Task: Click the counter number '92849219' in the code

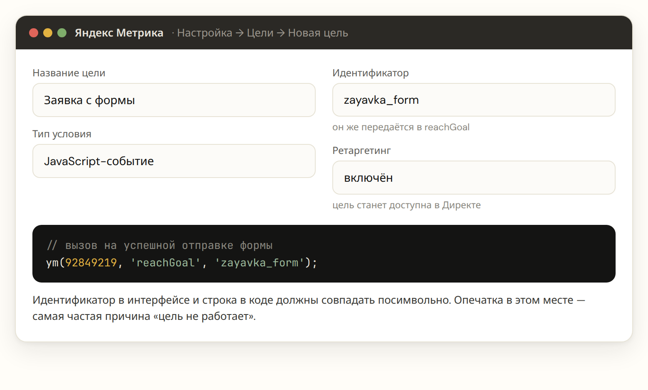Action: (91, 263)
